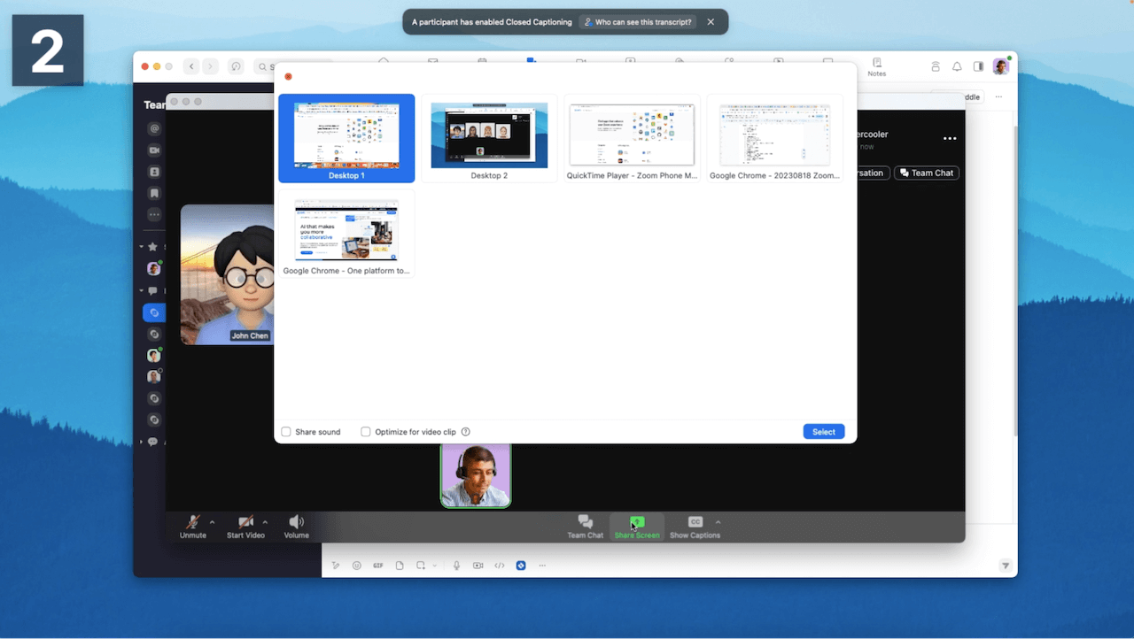This screenshot has width=1134, height=639.
Task: Record an audio message with the microphone icon
Action: [x=456, y=565]
